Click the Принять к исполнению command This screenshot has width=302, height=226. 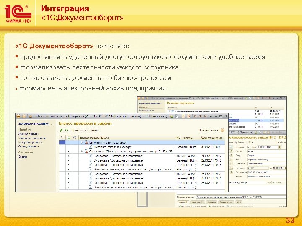click(86, 130)
